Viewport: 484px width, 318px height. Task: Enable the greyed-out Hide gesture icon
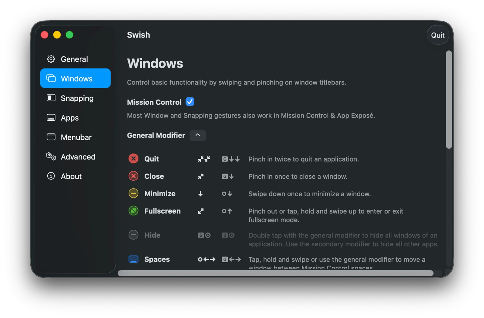[x=134, y=235]
